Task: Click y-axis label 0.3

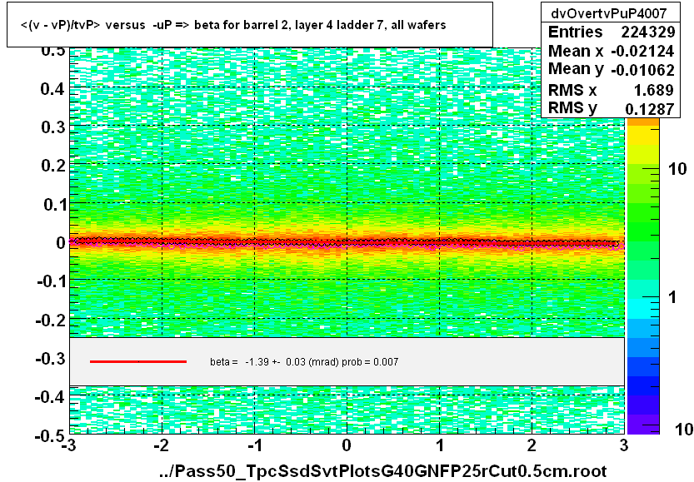Action: (52, 127)
